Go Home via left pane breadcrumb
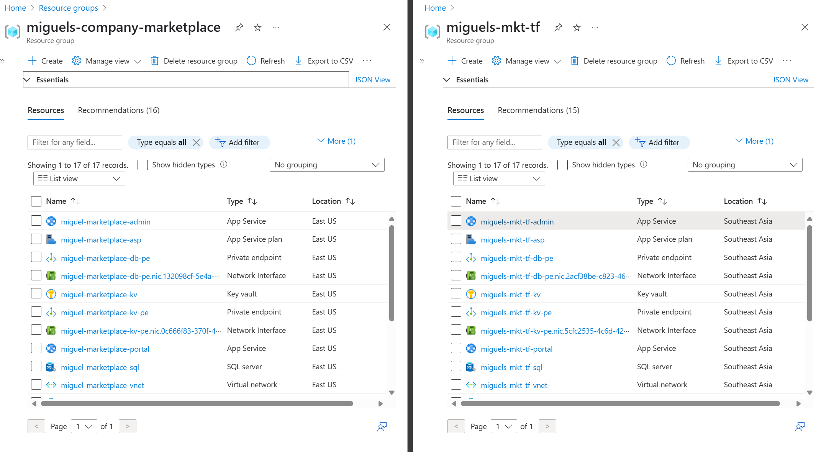Screen dimensions: 821x452 tap(15, 8)
